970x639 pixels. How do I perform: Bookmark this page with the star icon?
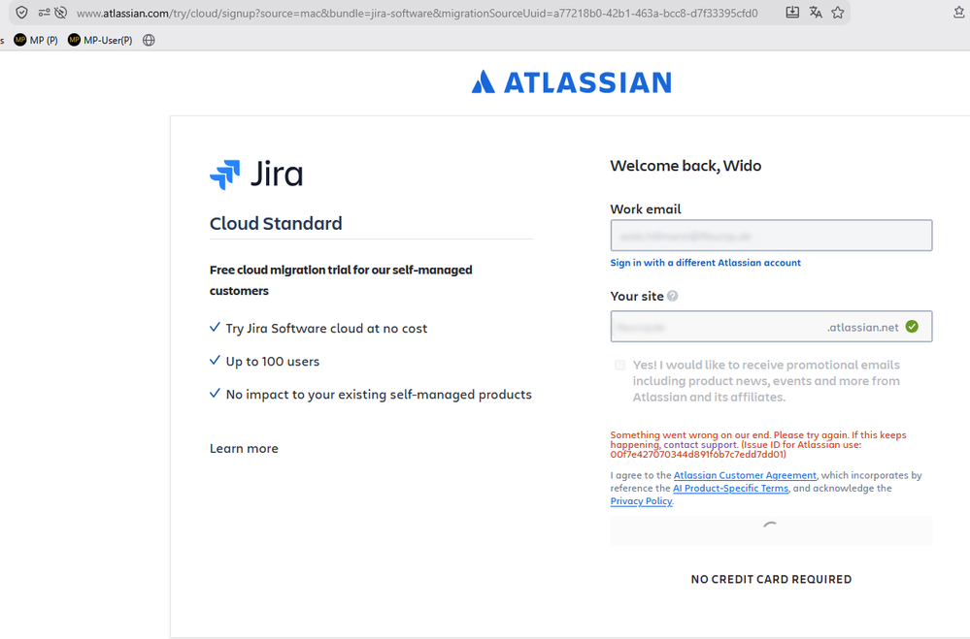click(838, 13)
